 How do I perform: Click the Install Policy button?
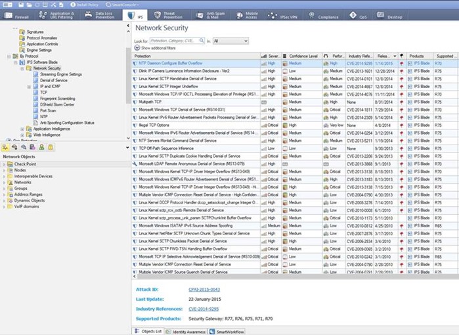click(84, 5)
